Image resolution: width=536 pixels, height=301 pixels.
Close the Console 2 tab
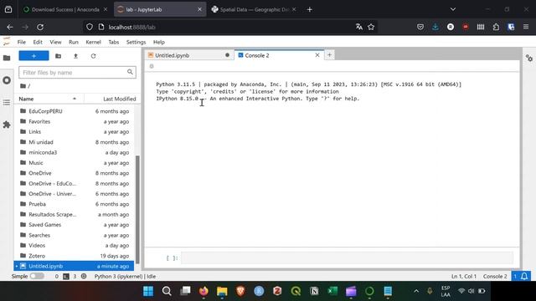[x=317, y=55]
